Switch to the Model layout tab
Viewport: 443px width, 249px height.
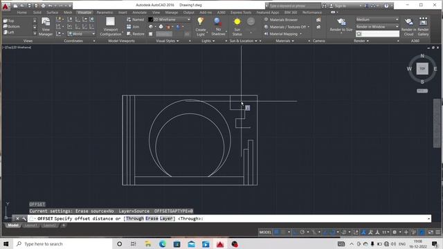pos(13,225)
